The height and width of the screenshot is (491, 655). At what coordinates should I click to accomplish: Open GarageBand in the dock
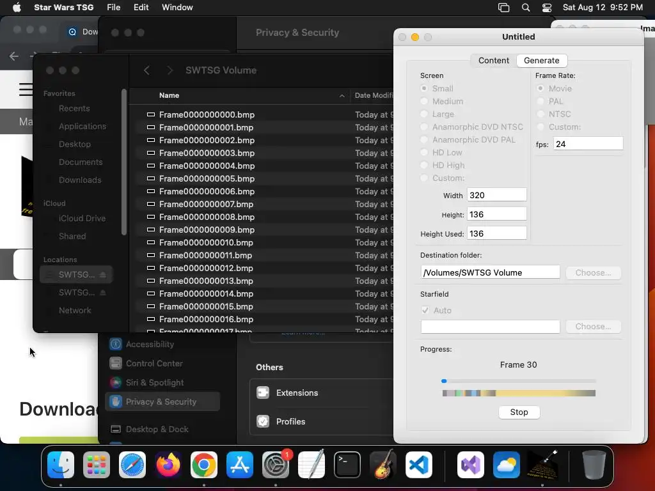click(383, 465)
